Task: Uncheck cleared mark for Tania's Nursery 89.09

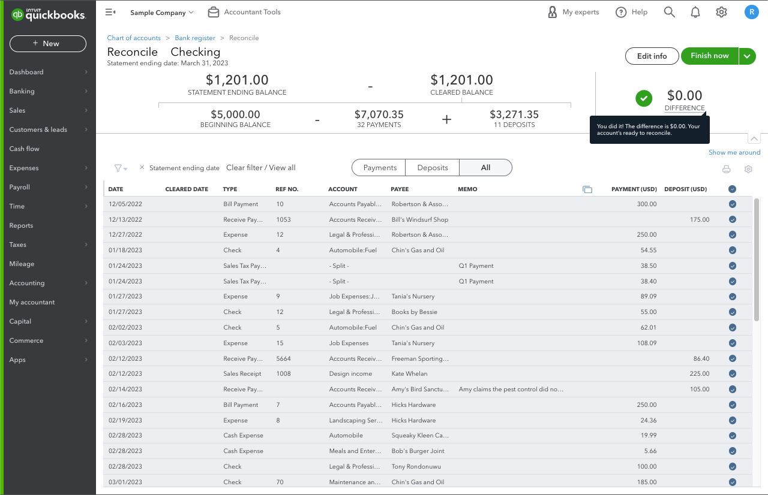Action: pyautogui.click(x=732, y=297)
